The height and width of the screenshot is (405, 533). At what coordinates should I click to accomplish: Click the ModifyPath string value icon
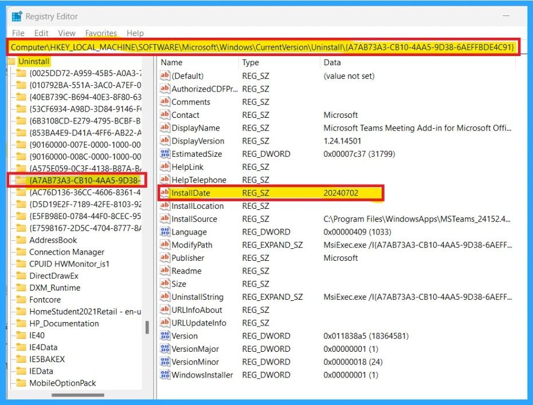click(x=165, y=245)
